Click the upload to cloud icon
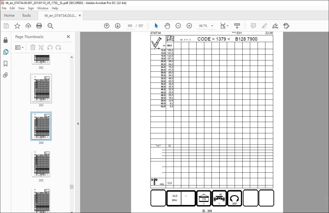Viewport: 329px width, 213px height. coord(28,26)
